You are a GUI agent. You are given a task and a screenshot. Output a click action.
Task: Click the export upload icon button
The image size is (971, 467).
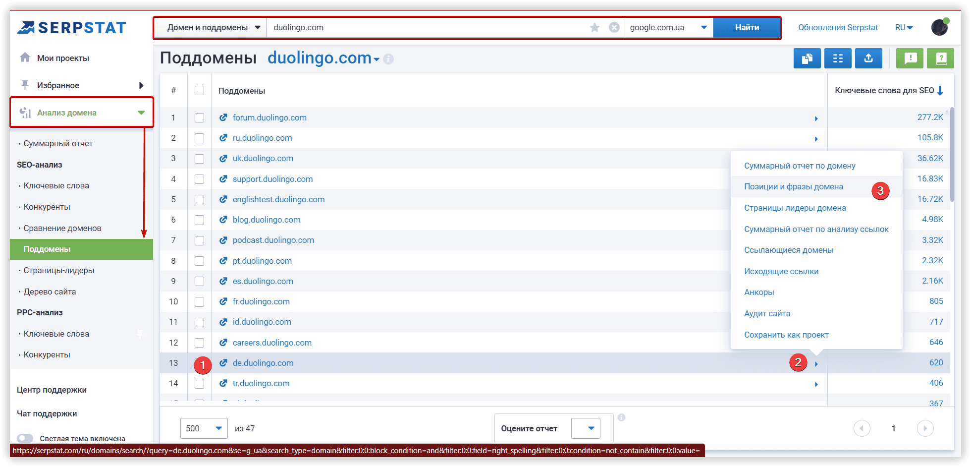pyautogui.click(x=868, y=58)
